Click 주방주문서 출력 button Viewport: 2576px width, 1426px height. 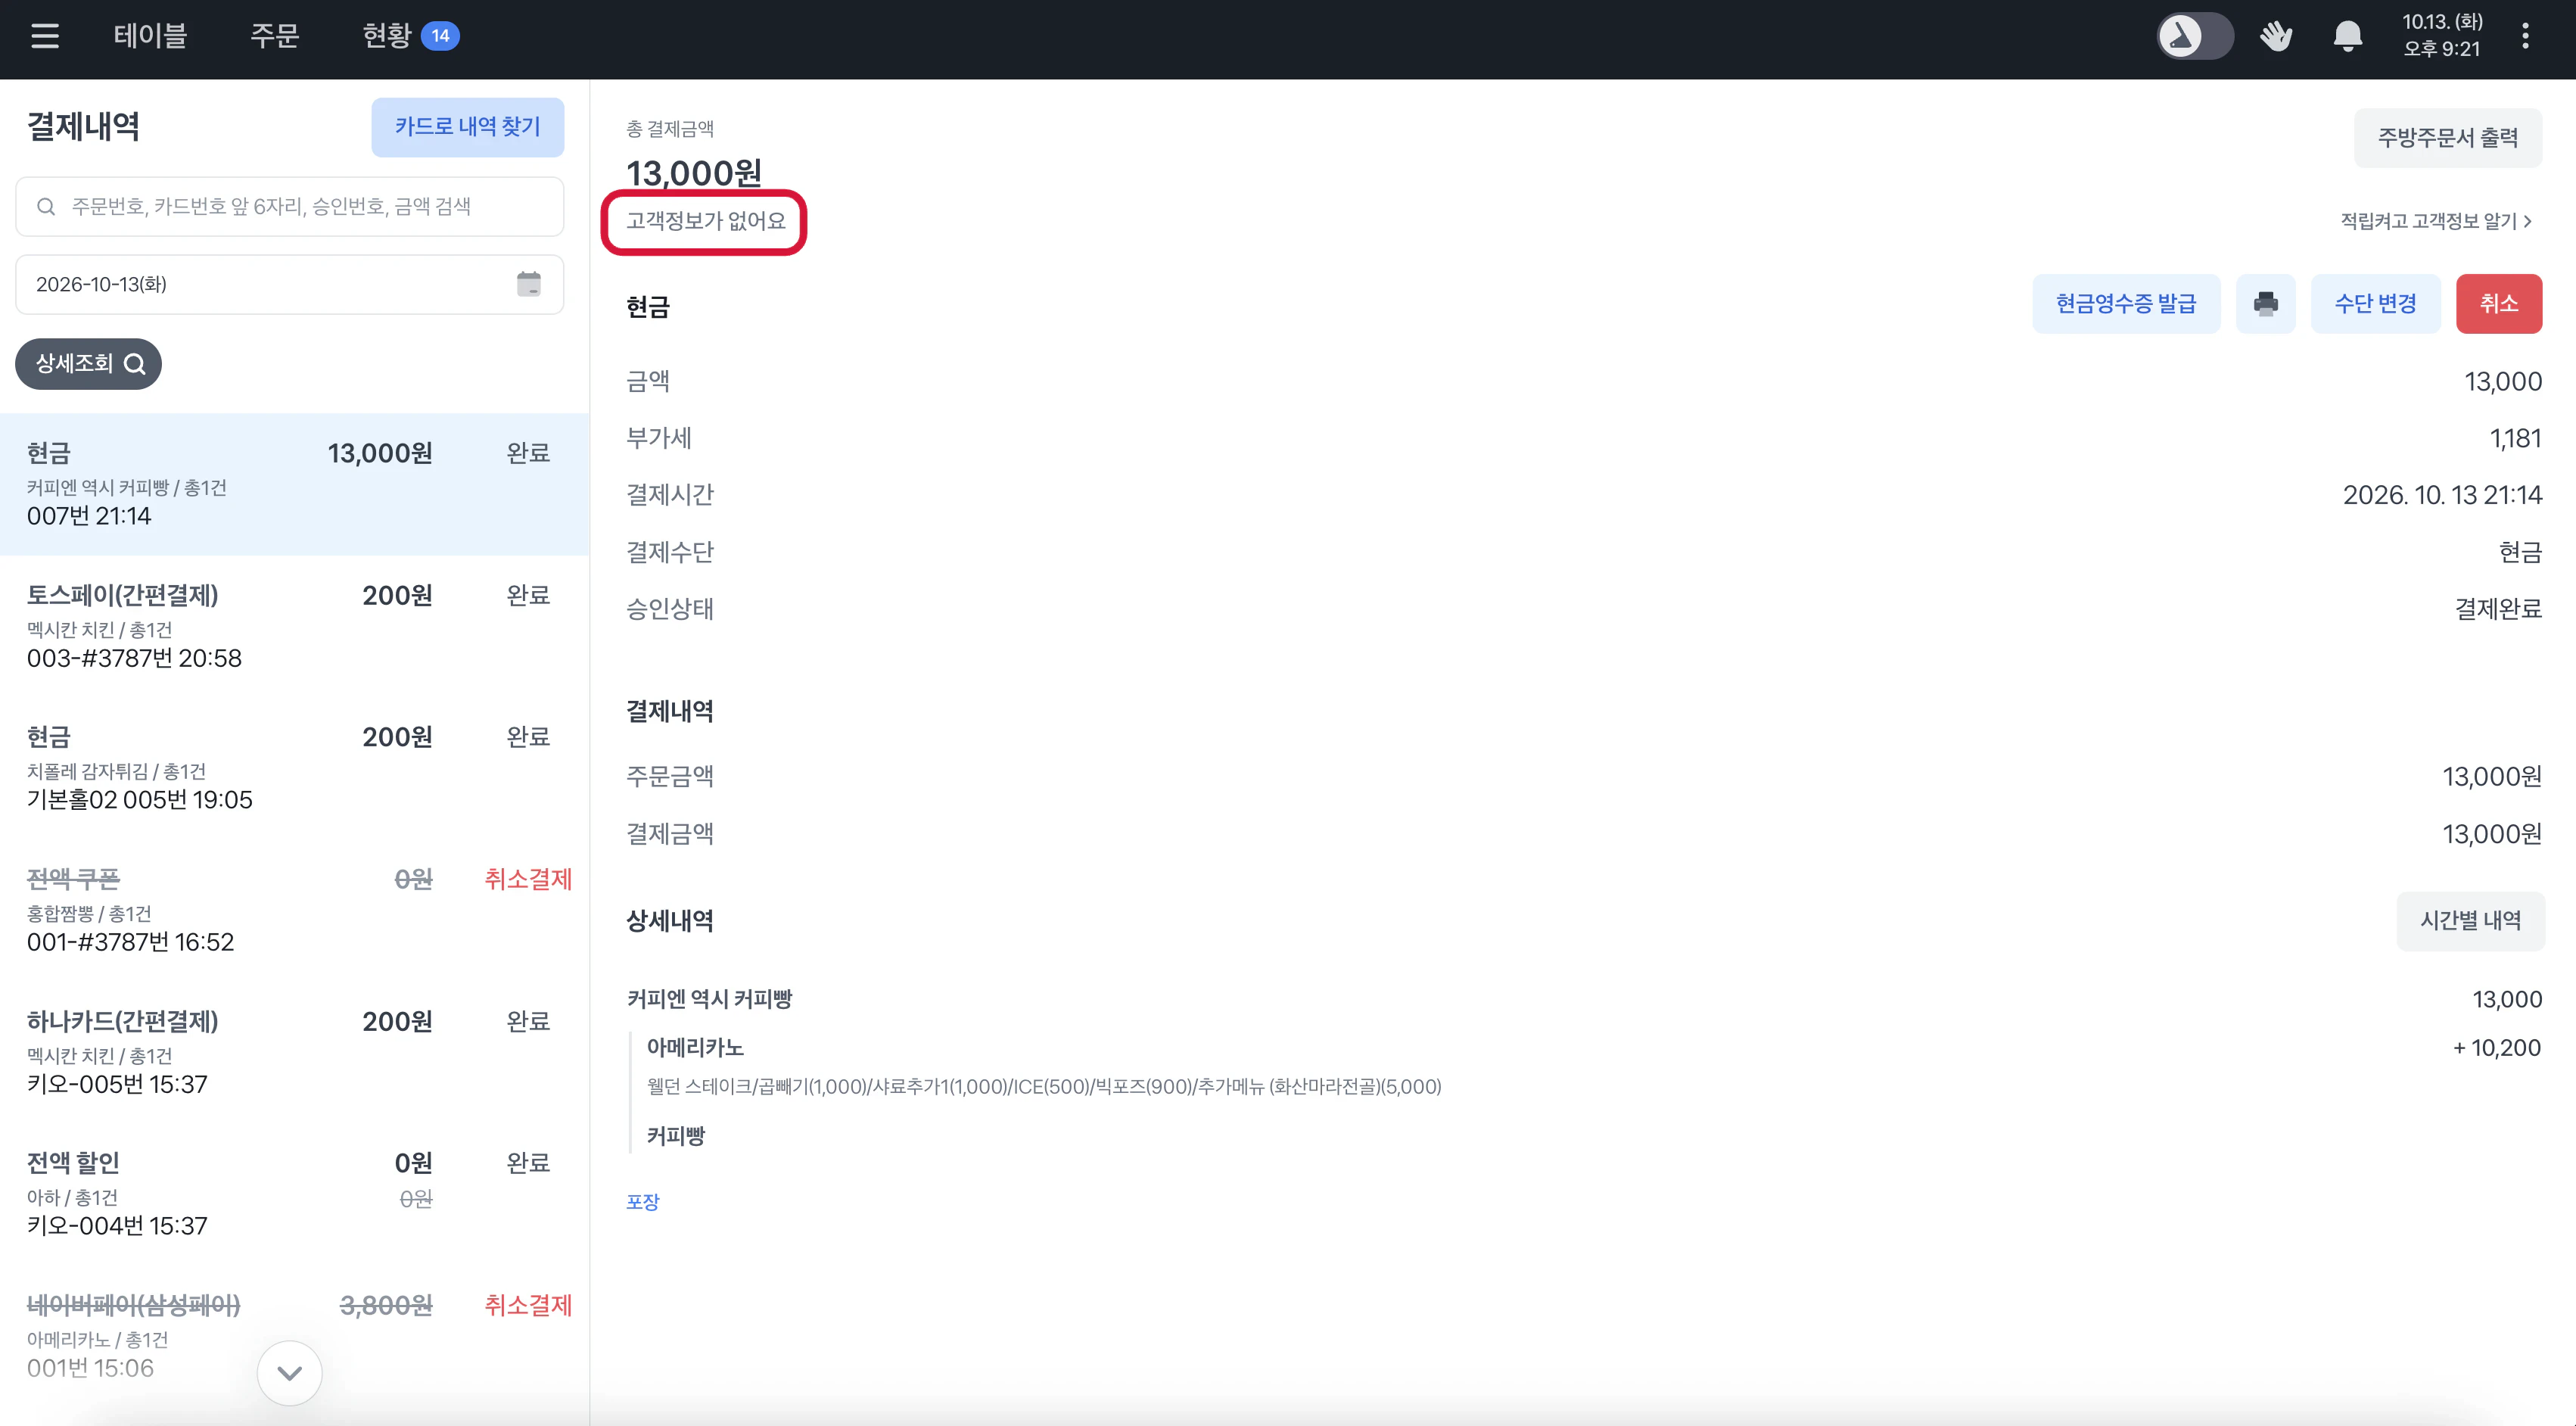click(x=2447, y=138)
